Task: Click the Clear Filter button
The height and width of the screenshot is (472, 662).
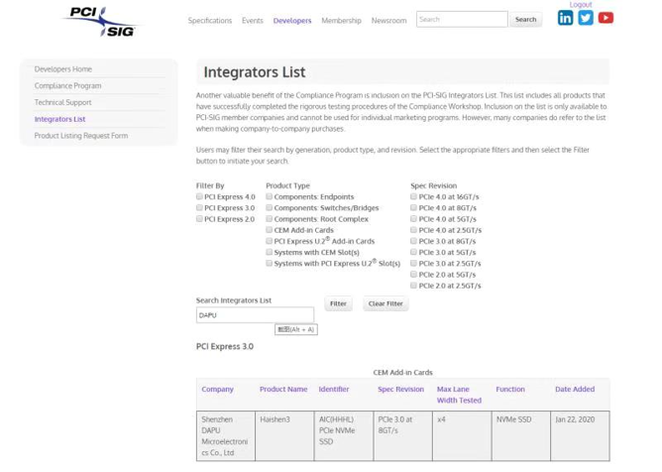Action: click(386, 303)
